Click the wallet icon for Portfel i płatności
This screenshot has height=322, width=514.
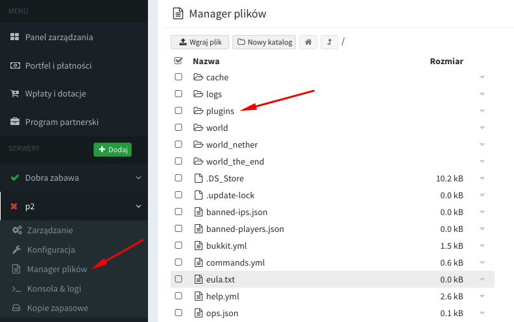tap(14, 65)
